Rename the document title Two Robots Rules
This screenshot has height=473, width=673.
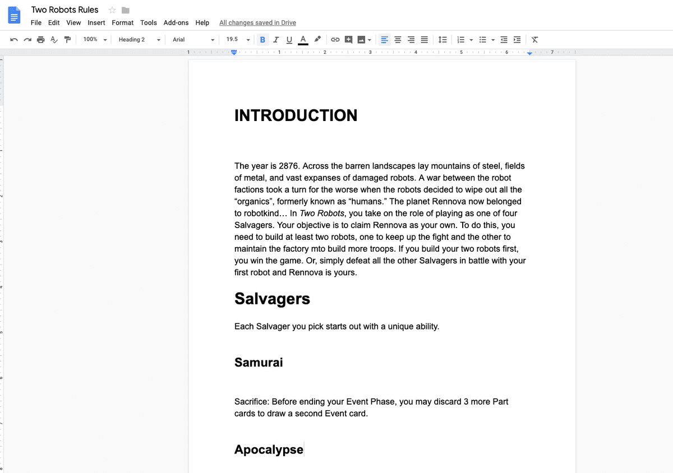(x=65, y=10)
